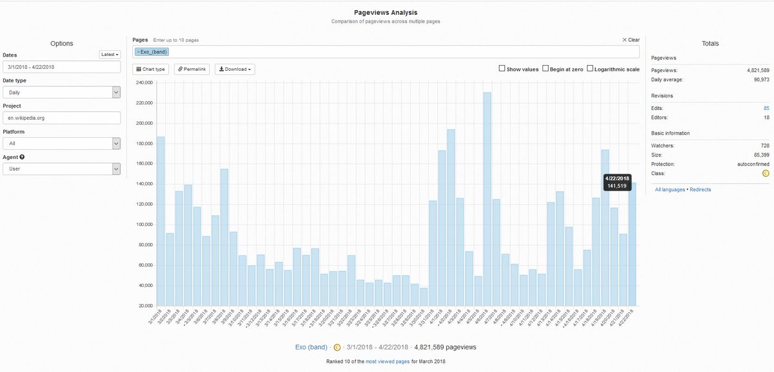Screen dimensions: 774x372
Task: Select the tallest bar in the chart
Action: coord(487,199)
